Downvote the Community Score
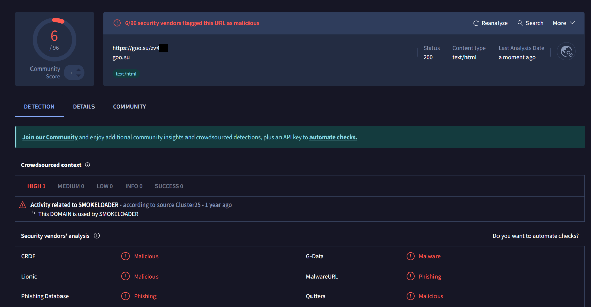Screen dimensions: 591x307 (x=79, y=75)
